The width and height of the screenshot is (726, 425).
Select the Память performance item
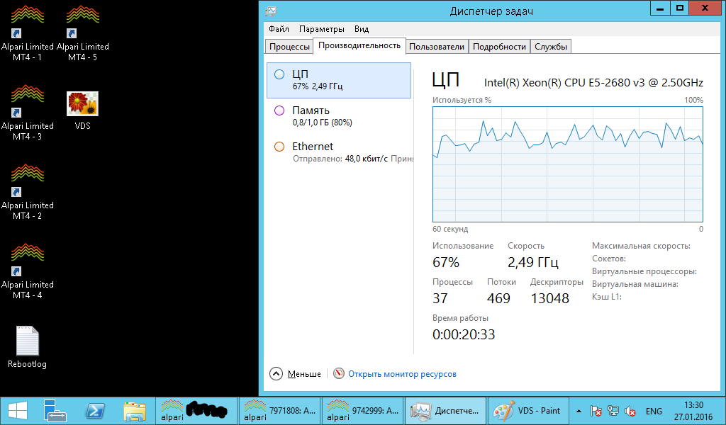[339, 116]
